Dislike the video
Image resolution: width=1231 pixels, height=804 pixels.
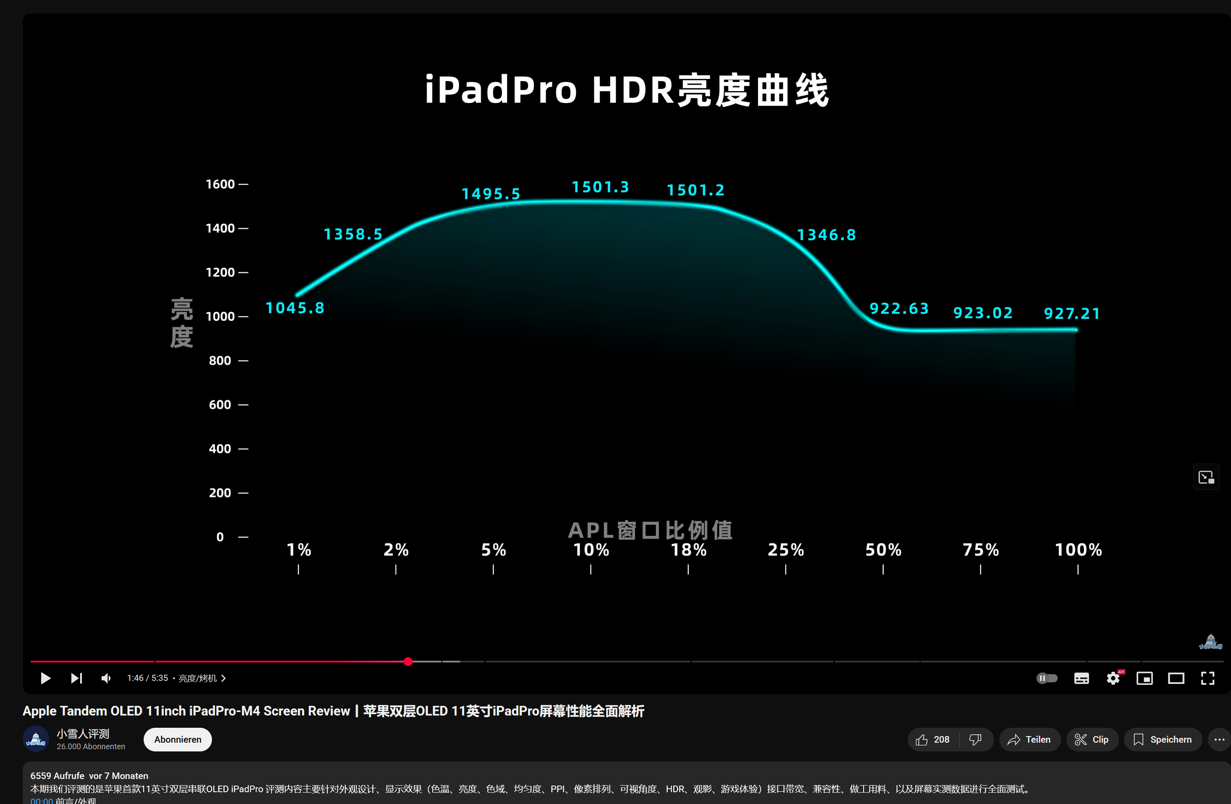[976, 739]
